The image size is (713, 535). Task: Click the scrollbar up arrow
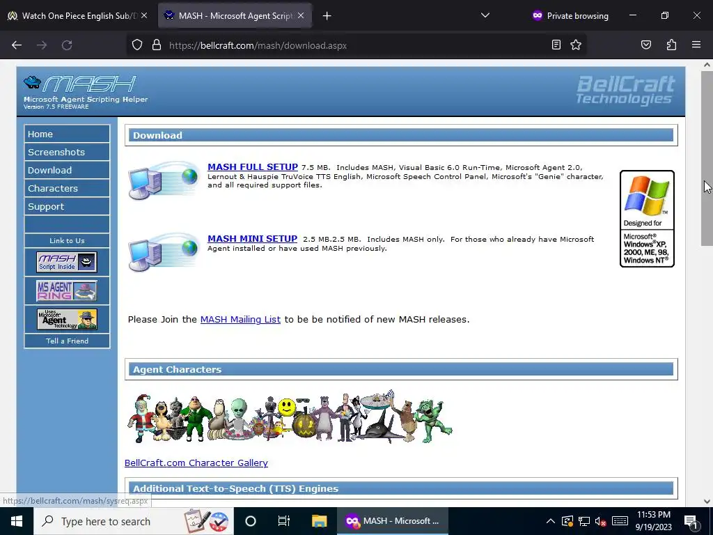click(707, 65)
